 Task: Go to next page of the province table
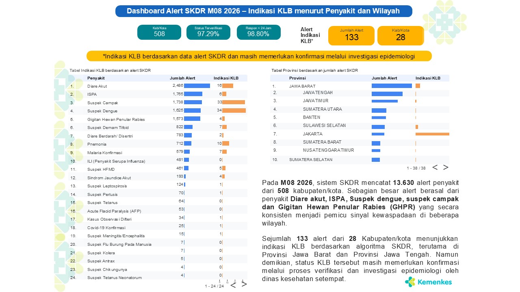[446, 167]
